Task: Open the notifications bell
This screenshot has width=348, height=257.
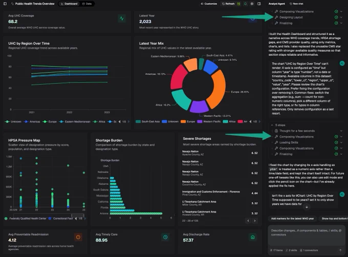Action: tap(246, 4)
